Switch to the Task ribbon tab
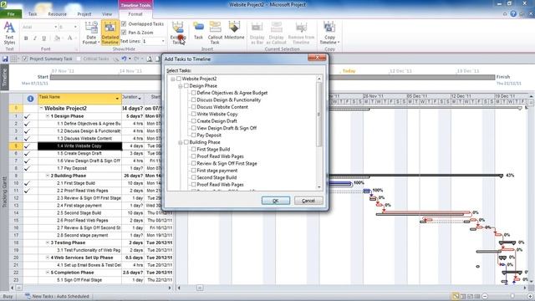535x301 pixels. tap(33, 14)
